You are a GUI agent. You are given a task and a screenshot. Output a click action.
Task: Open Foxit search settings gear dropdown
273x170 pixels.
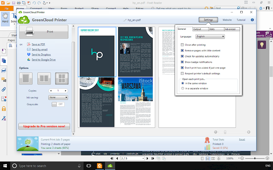(x=243, y=8)
